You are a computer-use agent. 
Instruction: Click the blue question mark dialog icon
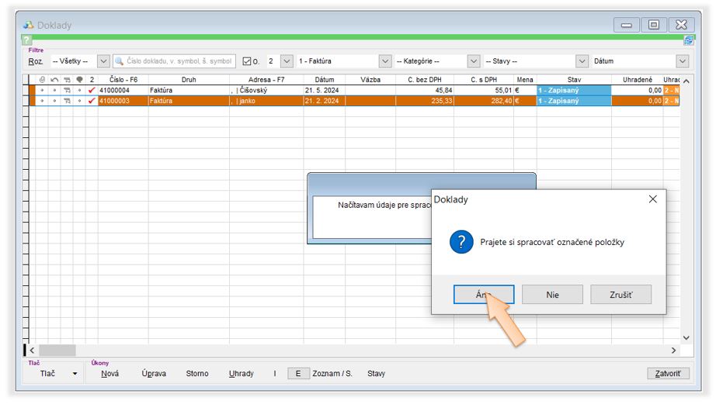461,242
